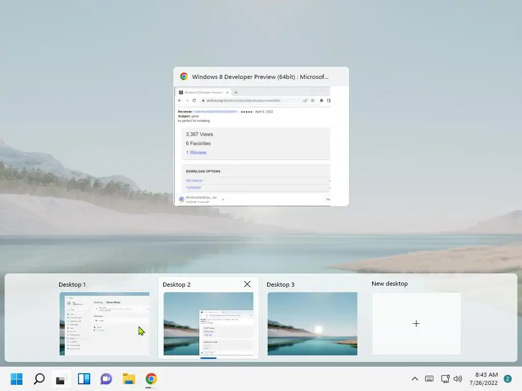Click the Task View taskbar button

point(62,379)
